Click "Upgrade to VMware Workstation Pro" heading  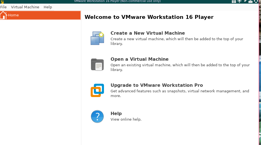(156, 85)
